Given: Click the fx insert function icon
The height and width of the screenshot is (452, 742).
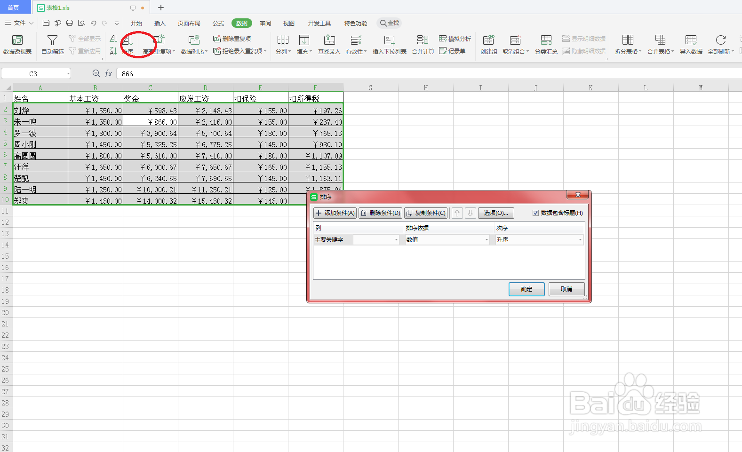Looking at the screenshot, I should click(x=108, y=73).
